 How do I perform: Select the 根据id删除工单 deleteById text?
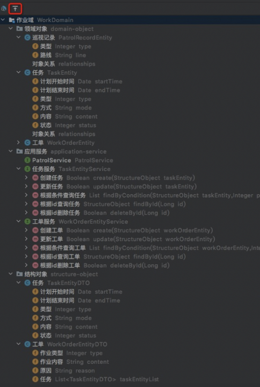tap(105, 265)
